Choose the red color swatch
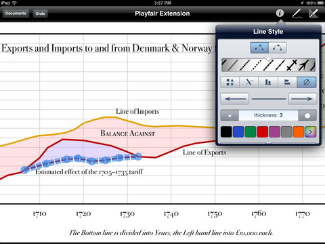Viewport: 325px width, 244px height. [x=263, y=131]
